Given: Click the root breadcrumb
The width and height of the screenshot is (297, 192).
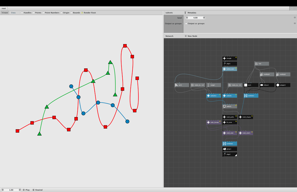Looking at the screenshot, I should (4, 8).
